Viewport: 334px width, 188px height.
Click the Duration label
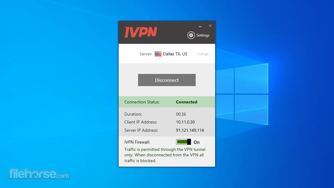(133, 114)
